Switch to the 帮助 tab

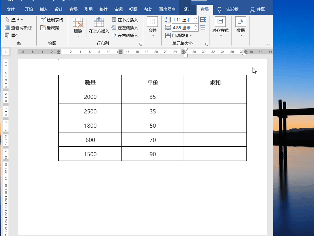pos(148,10)
